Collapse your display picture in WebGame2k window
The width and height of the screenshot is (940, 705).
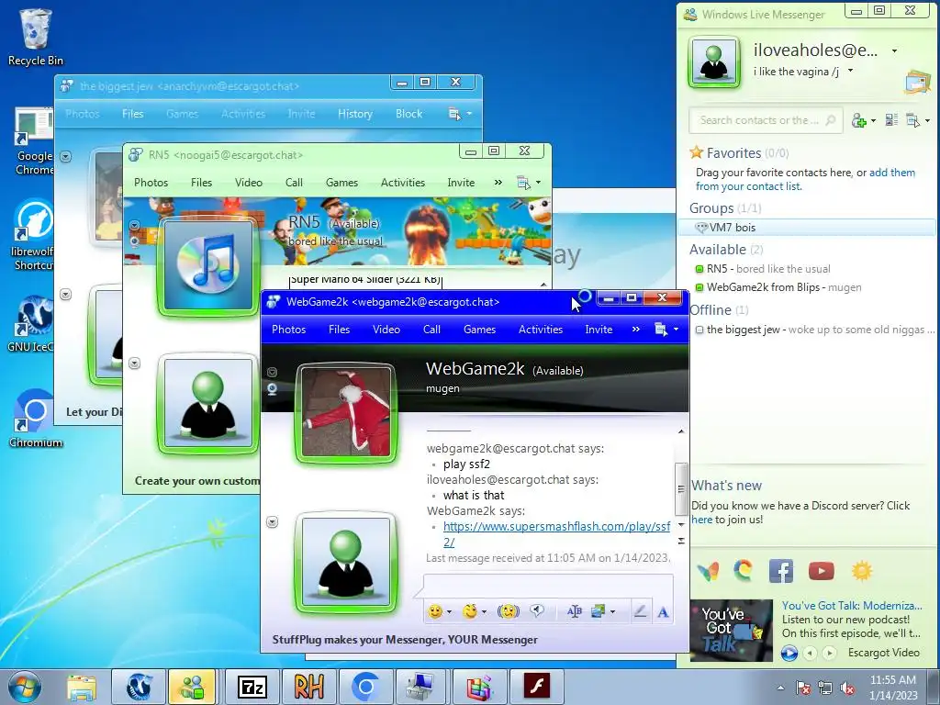(272, 522)
